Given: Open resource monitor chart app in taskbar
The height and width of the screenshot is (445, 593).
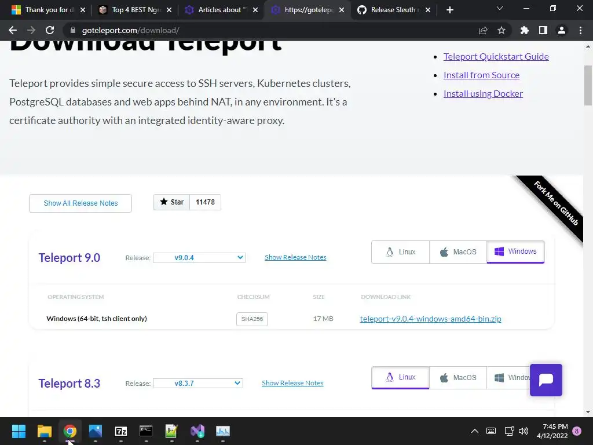Looking at the screenshot, I should [x=223, y=431].
